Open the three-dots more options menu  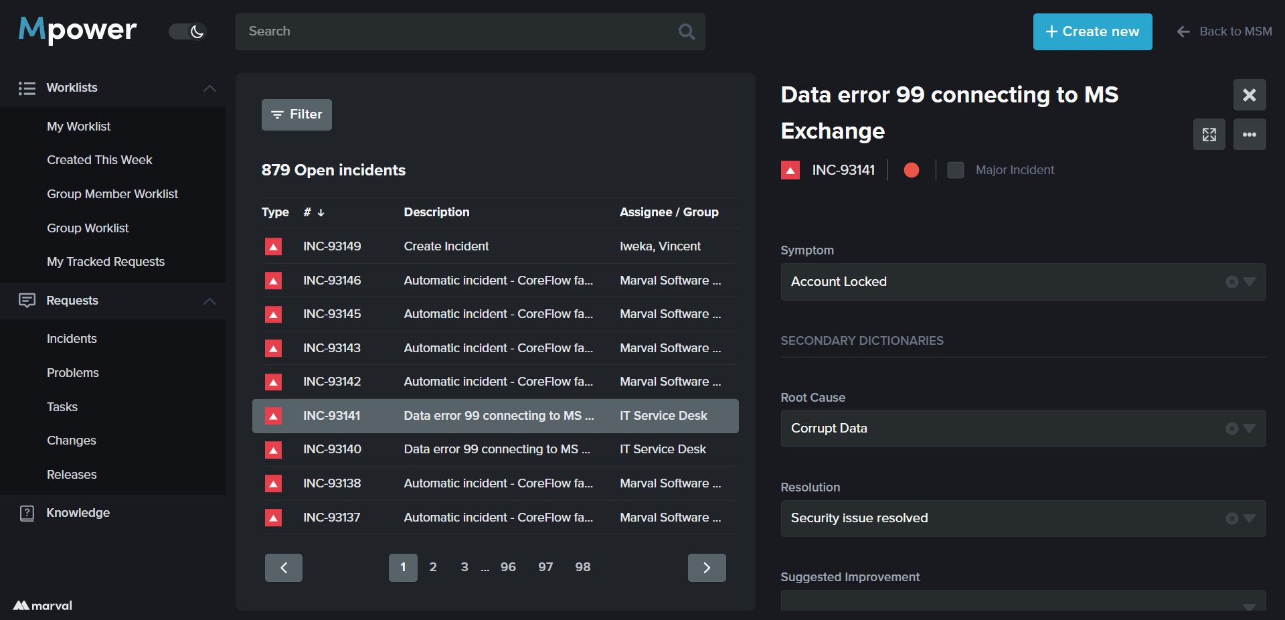1249,135
